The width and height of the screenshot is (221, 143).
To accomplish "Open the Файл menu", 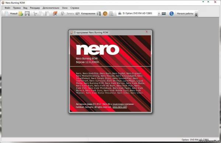I will coord(7,8).
